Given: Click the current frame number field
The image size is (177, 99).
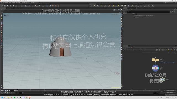Looking at the screenshot, I should [12, 90].
